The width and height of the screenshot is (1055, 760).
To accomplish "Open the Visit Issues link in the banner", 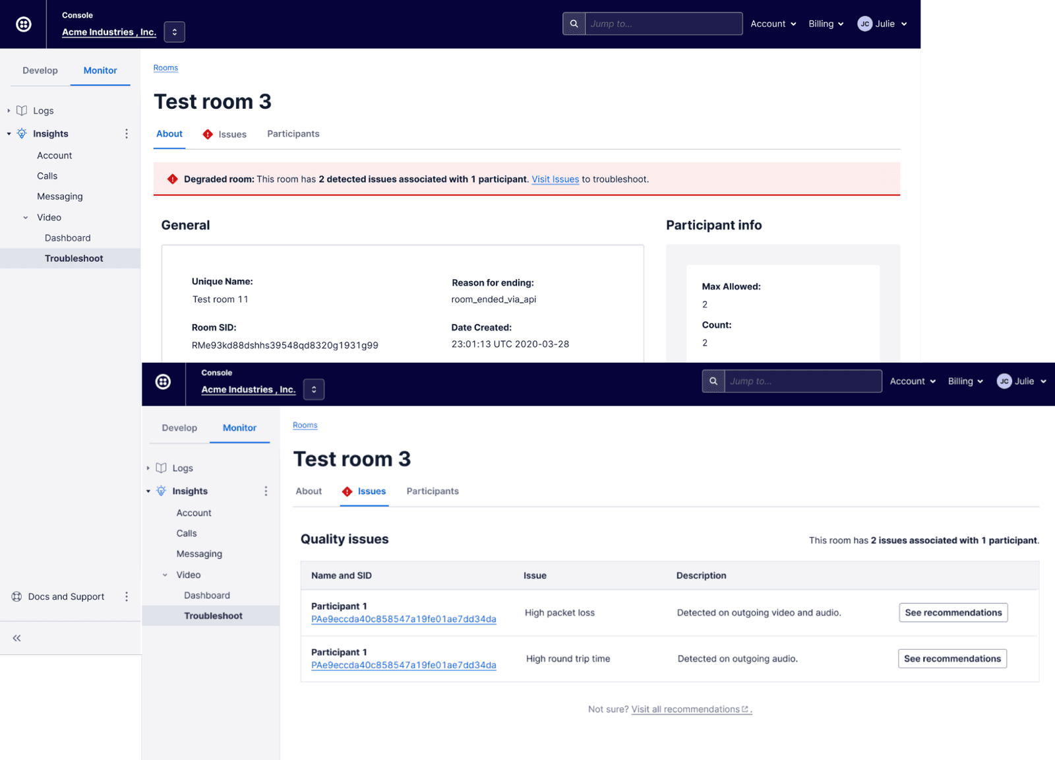I will point(555,179).
